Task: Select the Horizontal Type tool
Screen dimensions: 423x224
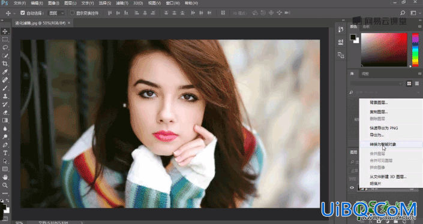Action: tap(5, 153)
